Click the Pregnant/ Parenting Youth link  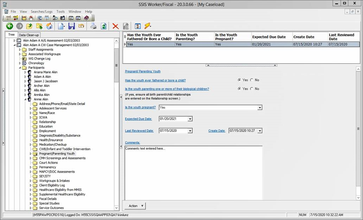point(143,71)
